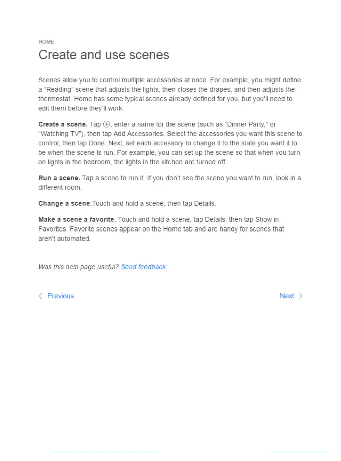Click Was this help page useful text
The width and height of the screenshot is (341, 461).
click(x=78, y=267)
